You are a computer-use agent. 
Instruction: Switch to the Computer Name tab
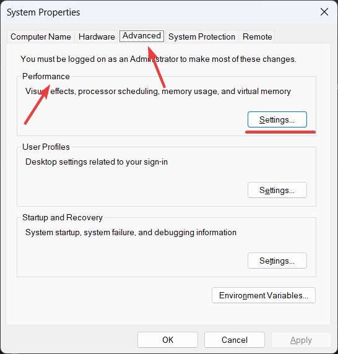tap(41, 37)
